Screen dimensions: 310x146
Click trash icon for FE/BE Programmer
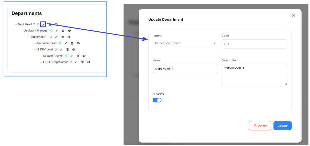coord(82,62)
